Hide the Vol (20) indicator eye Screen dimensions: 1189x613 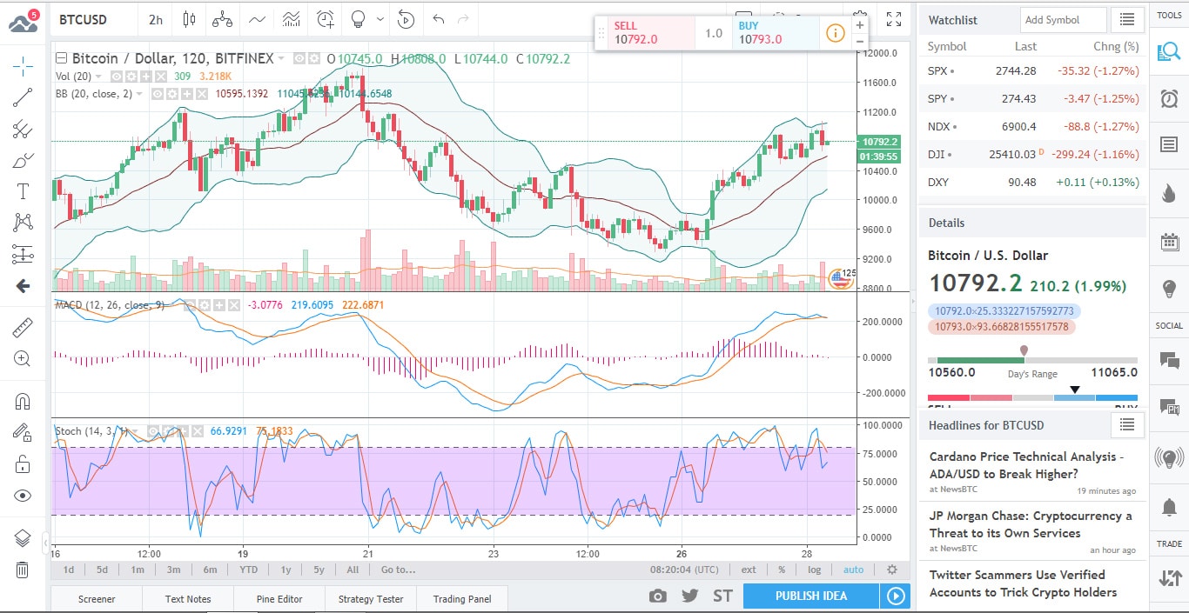coord(116,77)
